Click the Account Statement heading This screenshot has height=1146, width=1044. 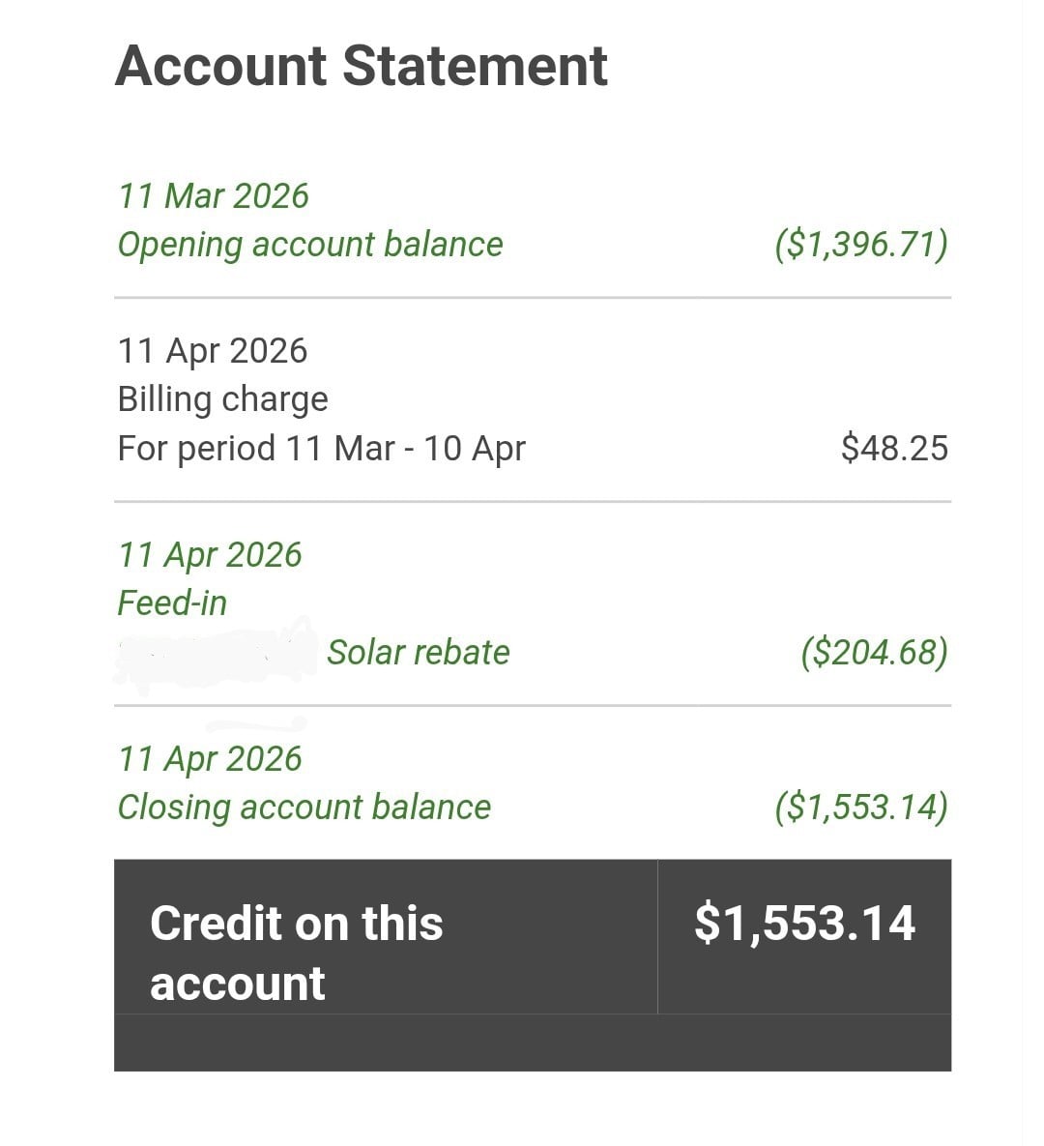[x=362, y=66]
